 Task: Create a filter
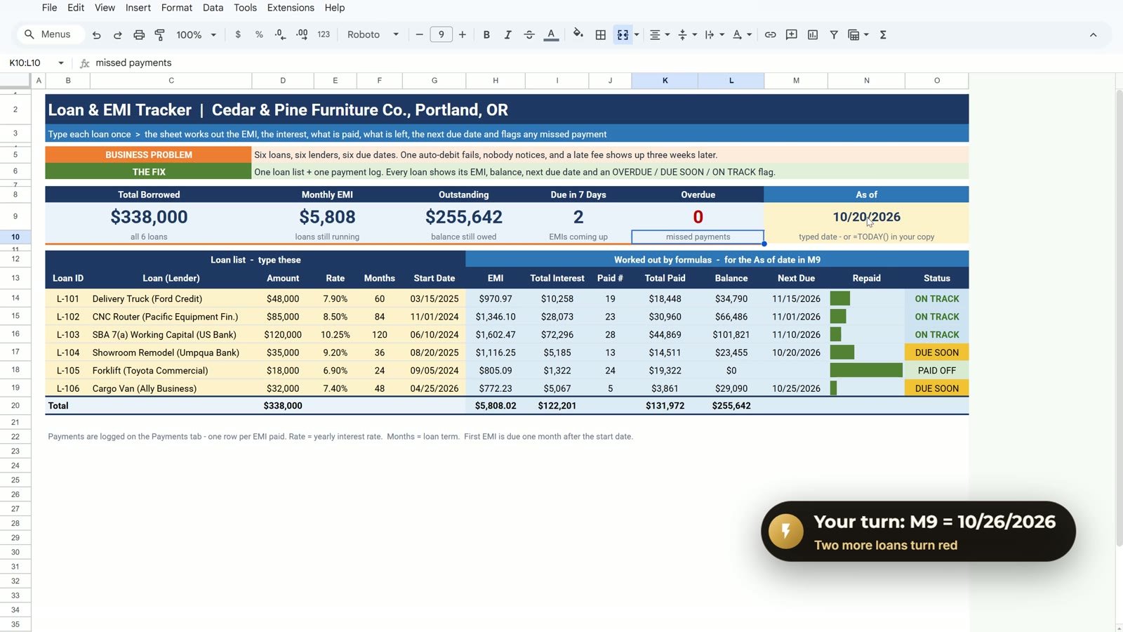point(834,34)
